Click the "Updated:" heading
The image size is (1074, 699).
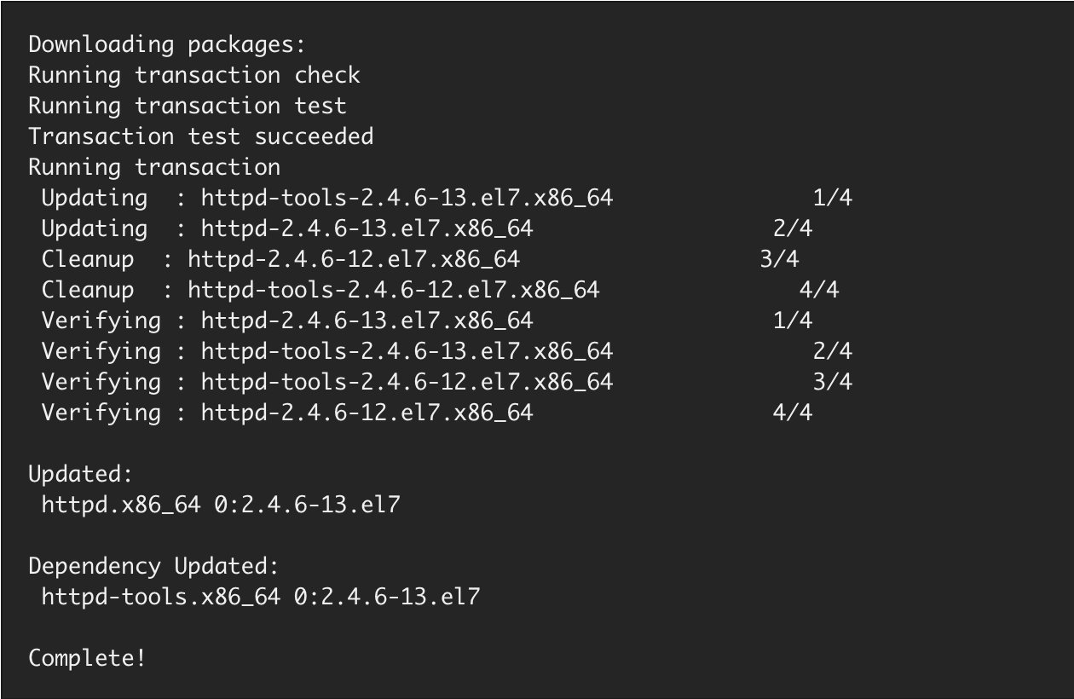[x=81, y=474]
